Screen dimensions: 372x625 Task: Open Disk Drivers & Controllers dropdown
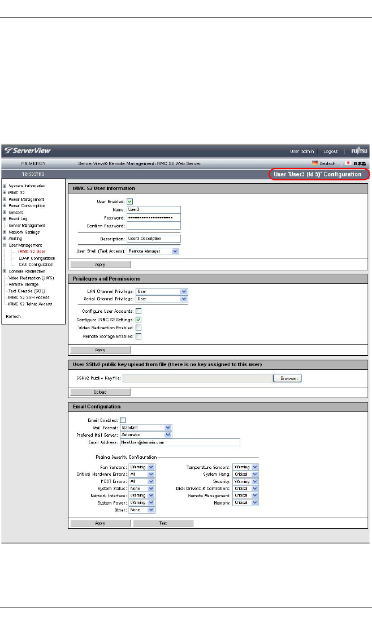tap(246, 489)
